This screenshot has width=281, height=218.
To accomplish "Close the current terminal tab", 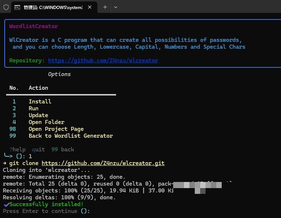I will (x=90, y=7).
